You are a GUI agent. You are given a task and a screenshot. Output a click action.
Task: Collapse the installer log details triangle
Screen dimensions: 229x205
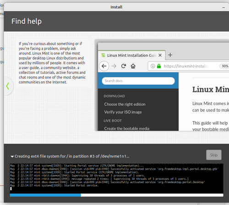coord(12,156)
